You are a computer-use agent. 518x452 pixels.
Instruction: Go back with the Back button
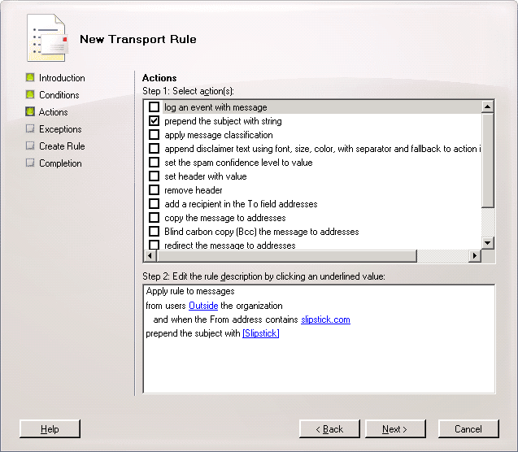329,429
